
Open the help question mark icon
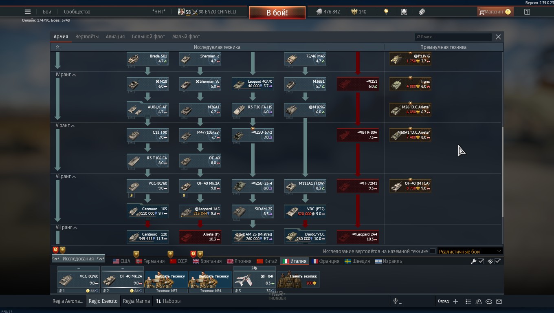[x=527, y=12]
